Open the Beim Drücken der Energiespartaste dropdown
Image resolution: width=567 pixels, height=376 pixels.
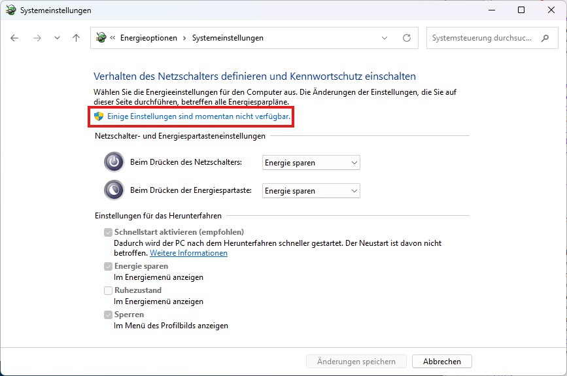[x=311, y=191]
